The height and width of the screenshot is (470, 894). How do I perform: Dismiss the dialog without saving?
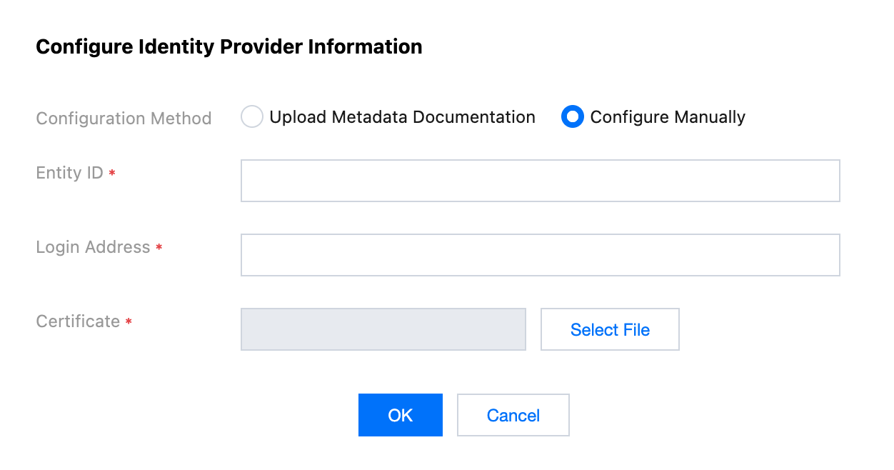(x=513, y=415)
